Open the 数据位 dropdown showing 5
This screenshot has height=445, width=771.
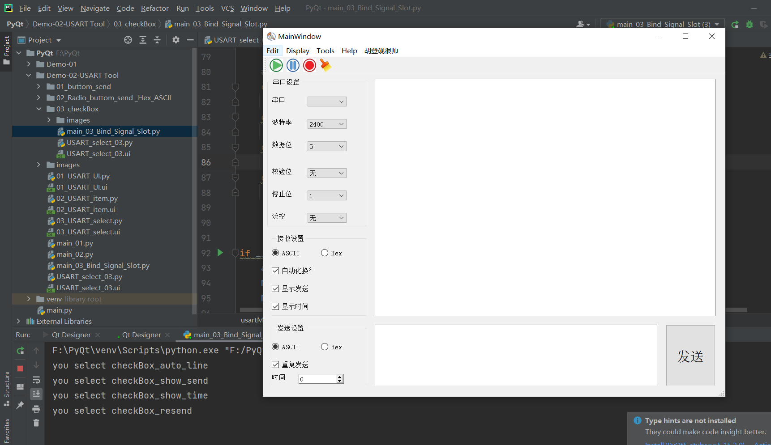(x=327, y=146)
